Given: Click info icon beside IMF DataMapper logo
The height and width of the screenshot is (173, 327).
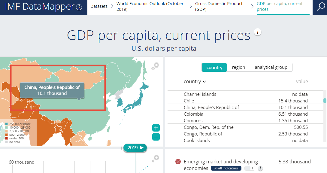Looking at the screenshot, I should 79,7.
